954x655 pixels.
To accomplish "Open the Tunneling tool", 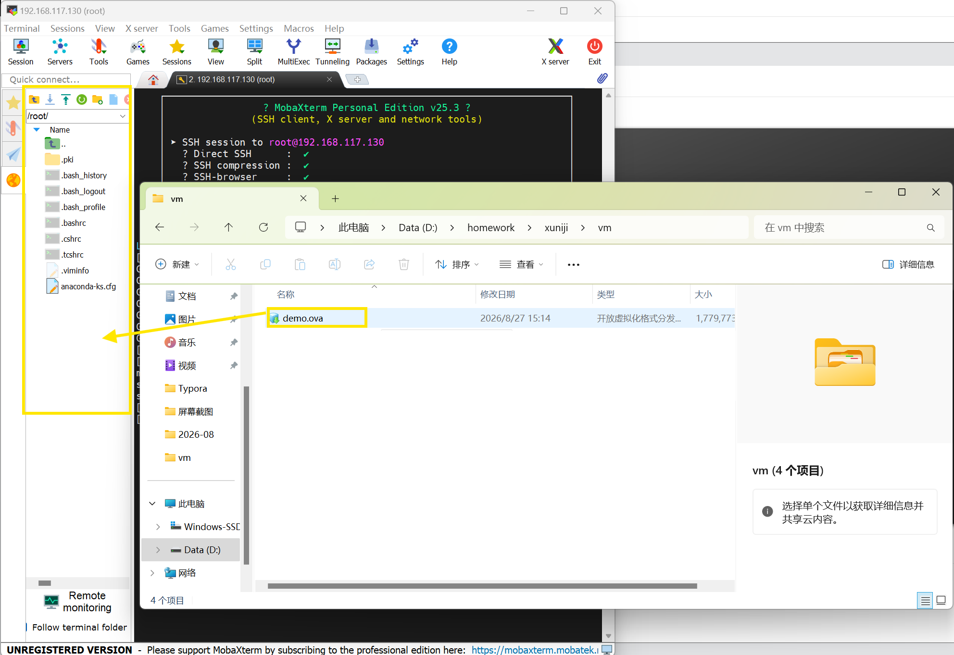I will [332, 52].
